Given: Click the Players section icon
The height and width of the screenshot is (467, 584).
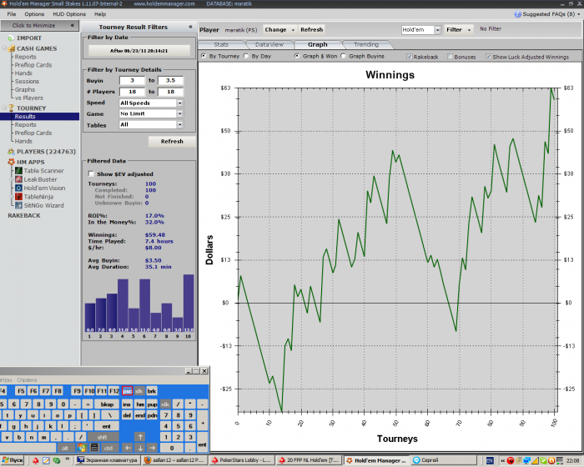Looking at the screenshot, I should pyautogui.click(x=11, y=151).
